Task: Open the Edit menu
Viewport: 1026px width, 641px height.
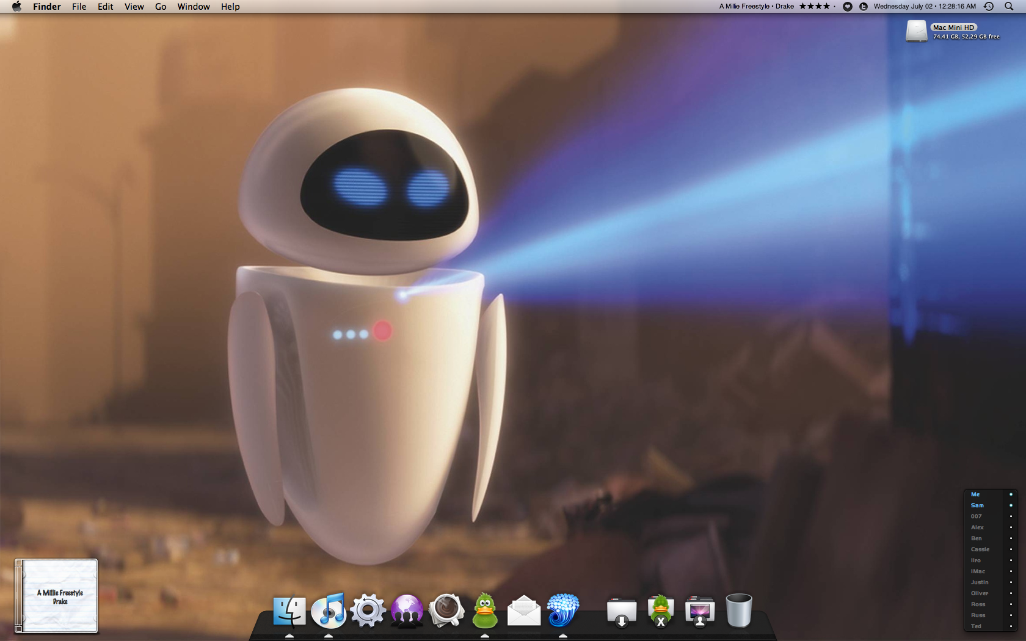Action: pos(106,7)
